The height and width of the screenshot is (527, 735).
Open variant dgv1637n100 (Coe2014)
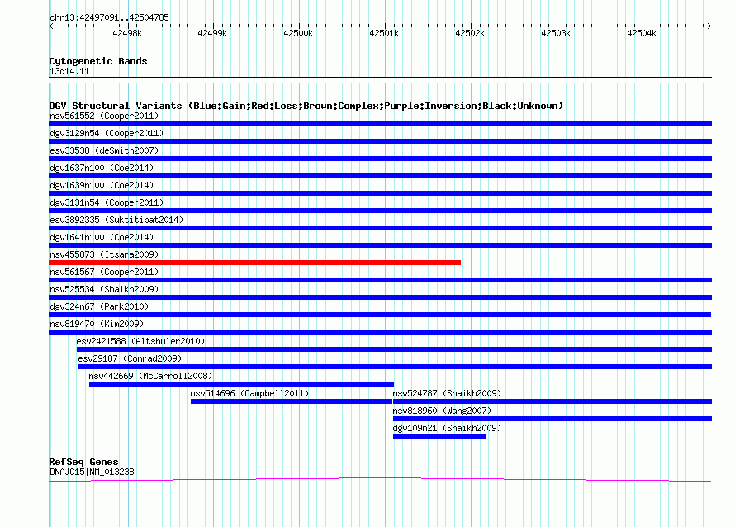click(x=101, y=168)
